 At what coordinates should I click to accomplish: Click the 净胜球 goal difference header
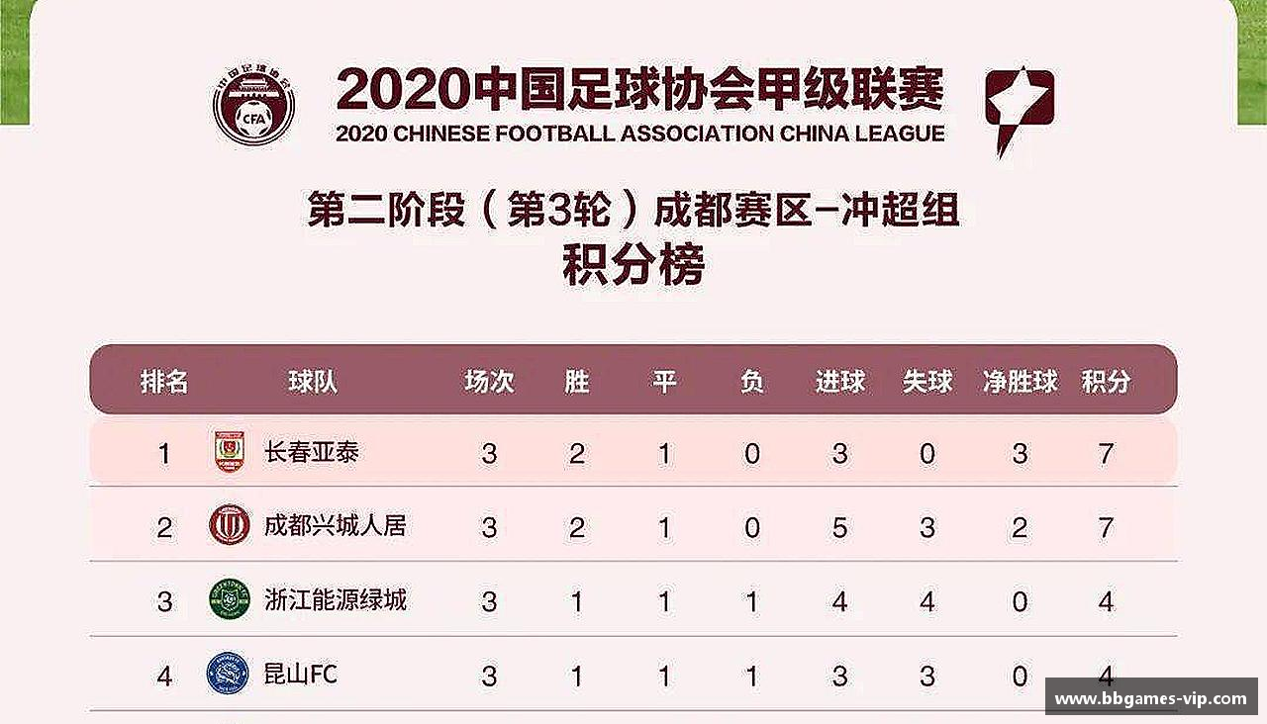1020,381
